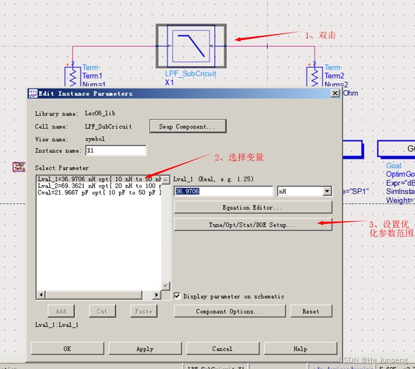Open Swap Component dialog
This screenshot has width=415, height=369.
(188, 127)
